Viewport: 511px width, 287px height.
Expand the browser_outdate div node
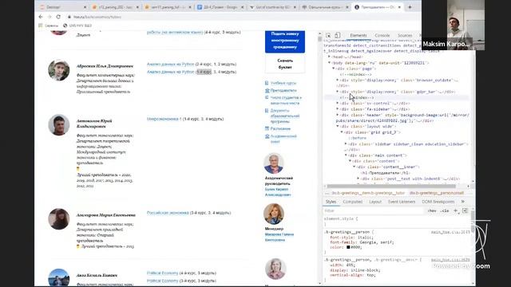tap(338, 80)
